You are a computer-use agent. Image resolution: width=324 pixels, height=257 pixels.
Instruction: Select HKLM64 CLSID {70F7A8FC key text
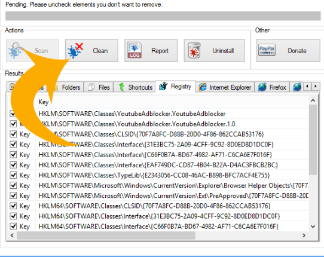(154, 206)
